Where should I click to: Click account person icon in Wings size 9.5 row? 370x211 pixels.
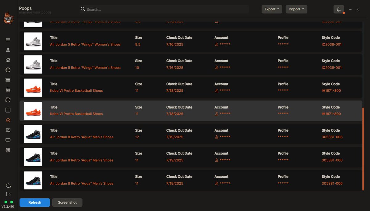(x=217, y=44)
